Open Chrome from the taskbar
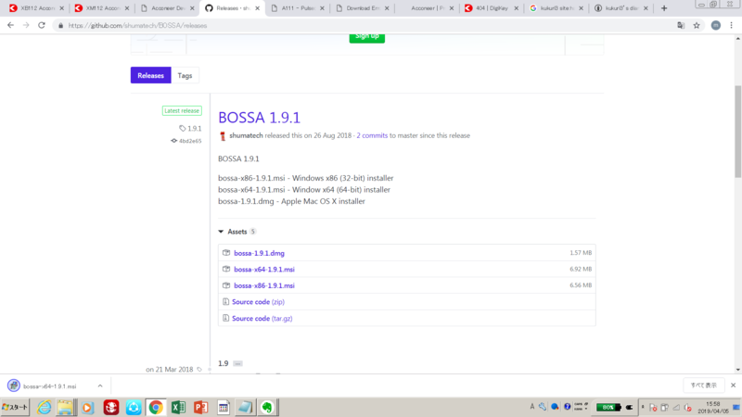 tap(156, 407)
